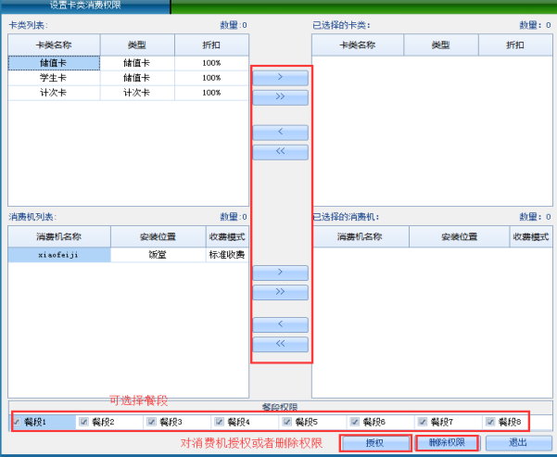This screenshot has height=457, width=557.
Task: Move all card types right with the double arrow
Action: pos(280,96)
